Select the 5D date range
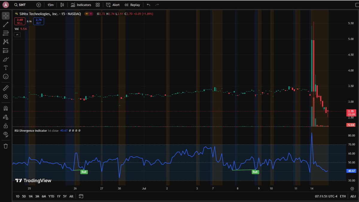Image resolution: width=359 pixels, height=202 pixels. (x=24, y=196)
